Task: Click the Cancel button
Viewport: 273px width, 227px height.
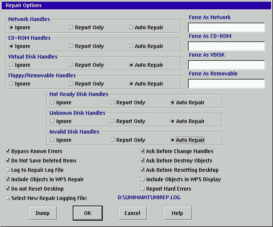Action: [x=132, y=213]
